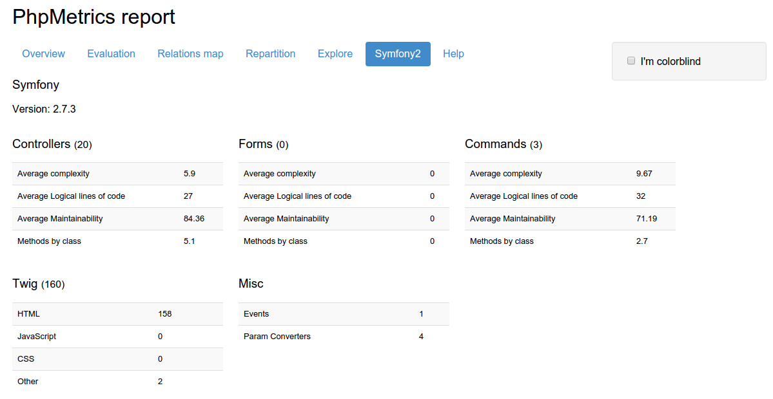Click Controllers Average Logical lines of code label
This screenshot has height=399, width=773.
point(71,196)
